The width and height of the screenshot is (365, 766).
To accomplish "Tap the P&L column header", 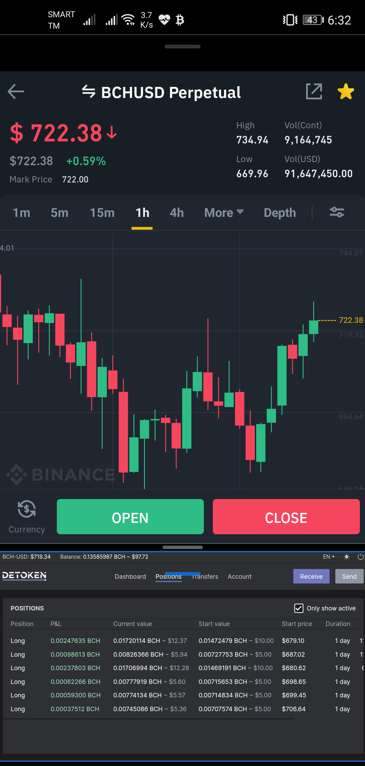I will click(56, 624).
